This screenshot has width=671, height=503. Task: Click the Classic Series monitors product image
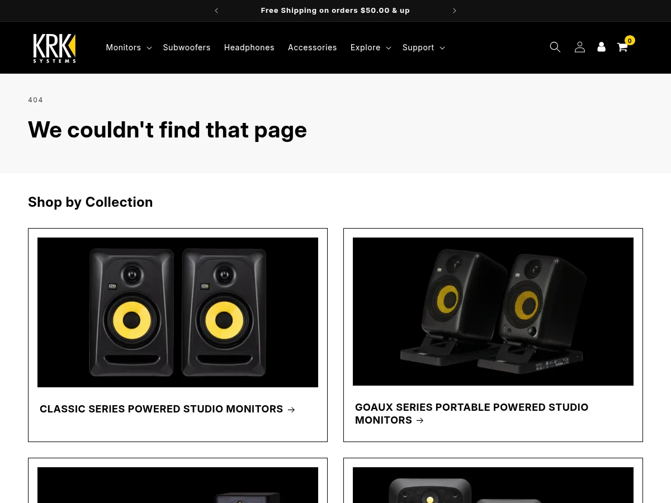click(x=178, y=312)
